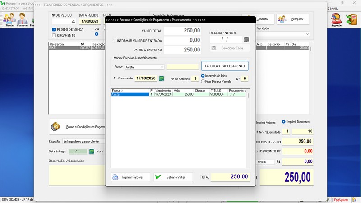Click the Suporte icon in toolbar
361x203 pixels.
(x=336, y=19)
